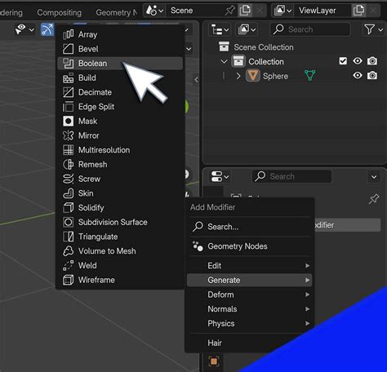Screen dimensions: 387x372
Task: Expand the Sphere tree item arrow
Action: tap(238, 76)
